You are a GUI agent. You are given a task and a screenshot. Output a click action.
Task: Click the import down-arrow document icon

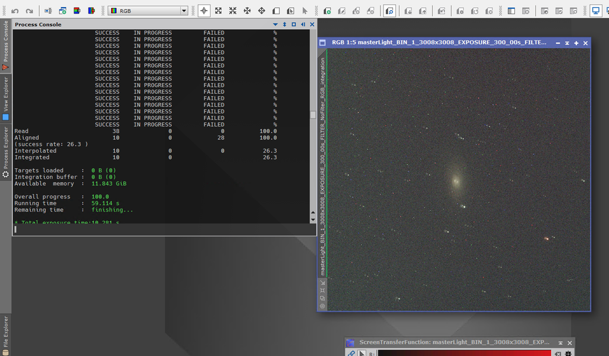[408, 11]
